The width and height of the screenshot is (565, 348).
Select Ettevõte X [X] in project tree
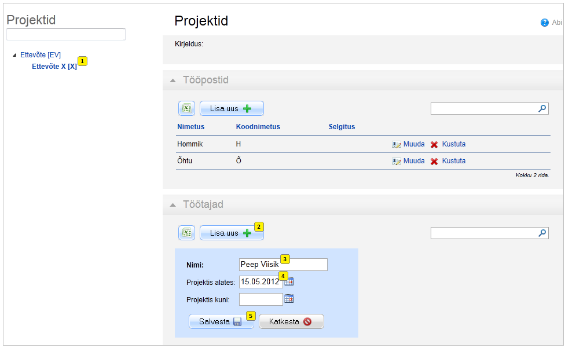coord(54,66)
